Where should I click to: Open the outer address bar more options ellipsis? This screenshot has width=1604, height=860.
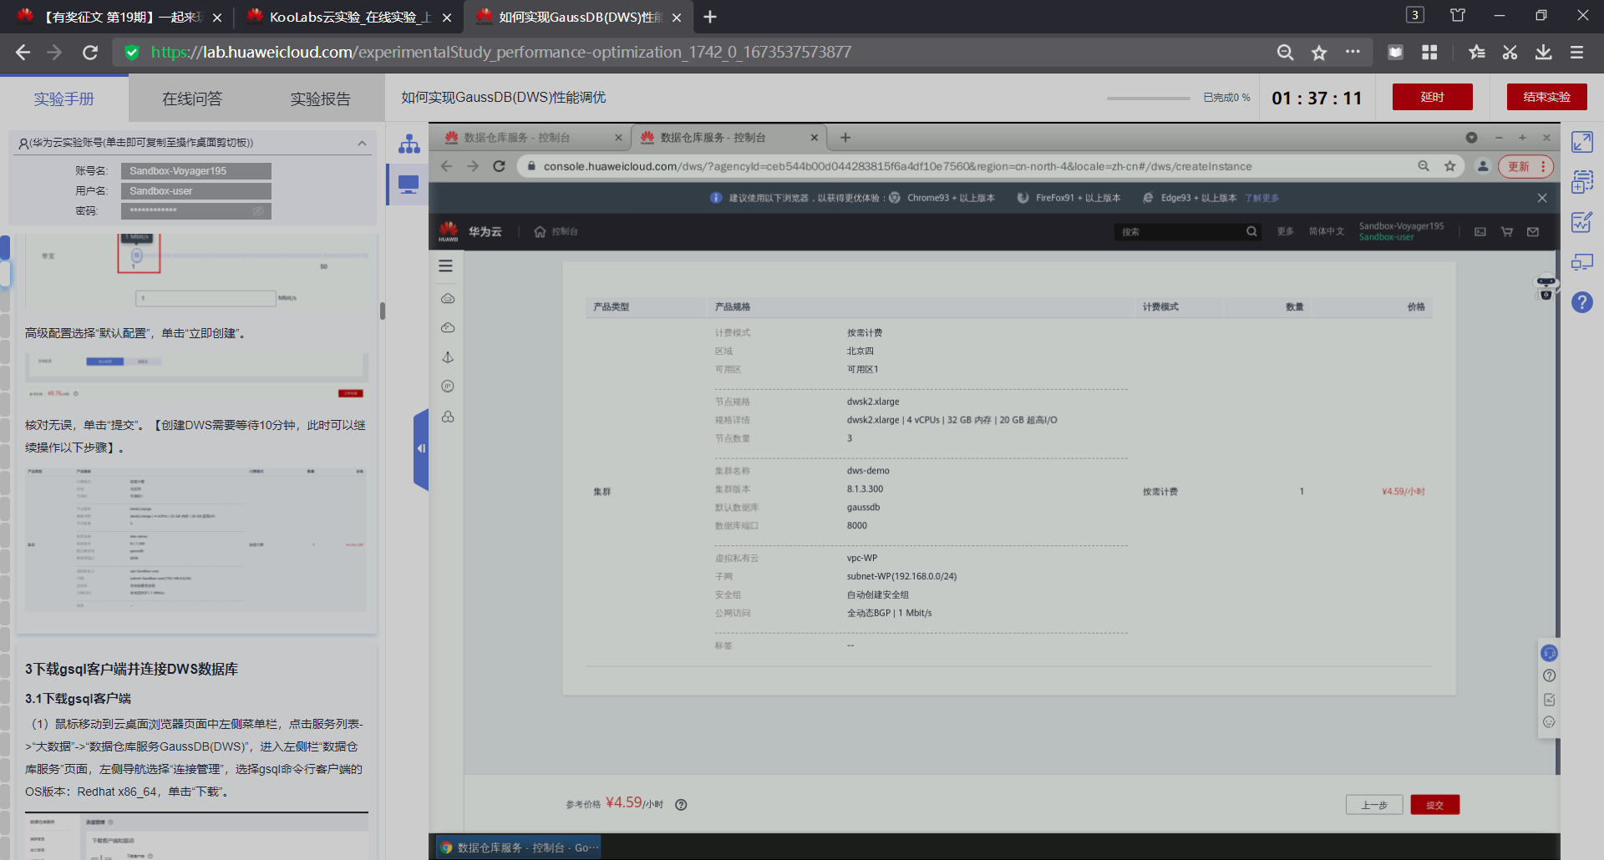[x=1353, y=52]
